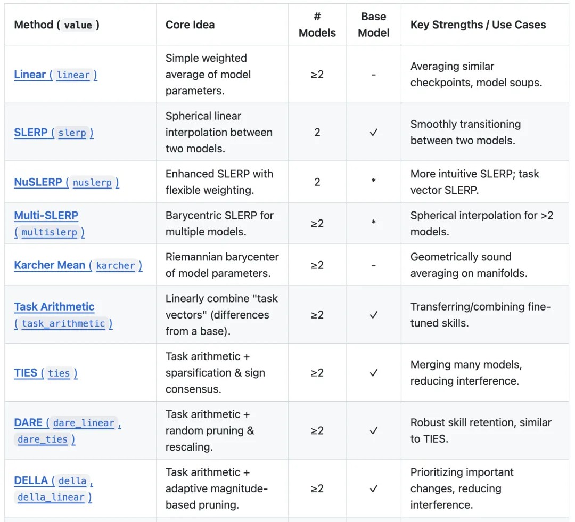
Task: Click the multislerp code value
Action: (x=49, y=232)
